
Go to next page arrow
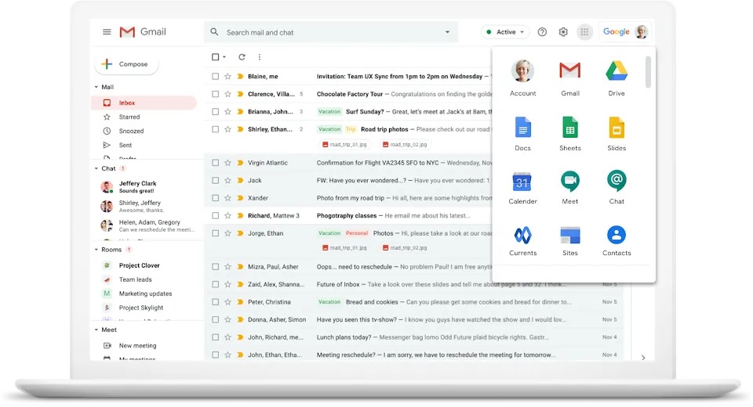coord(643,358)
